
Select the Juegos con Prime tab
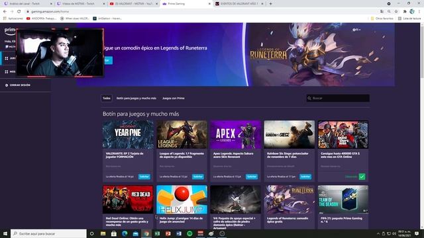(x=174, y=99)
